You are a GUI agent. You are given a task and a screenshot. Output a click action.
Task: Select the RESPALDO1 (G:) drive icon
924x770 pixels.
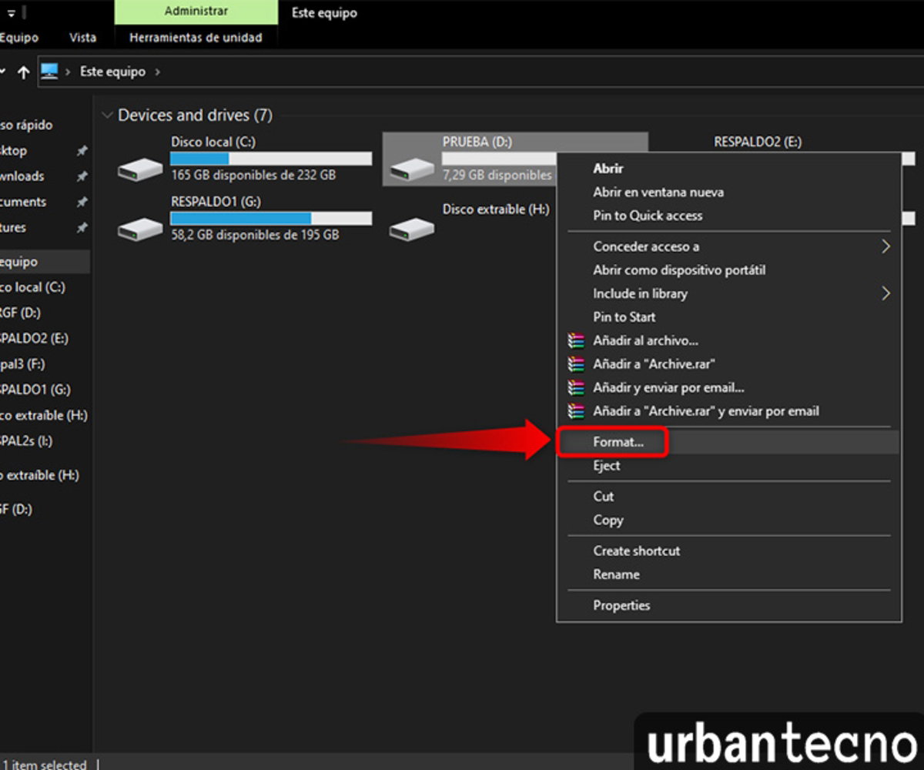click(139, 228)
